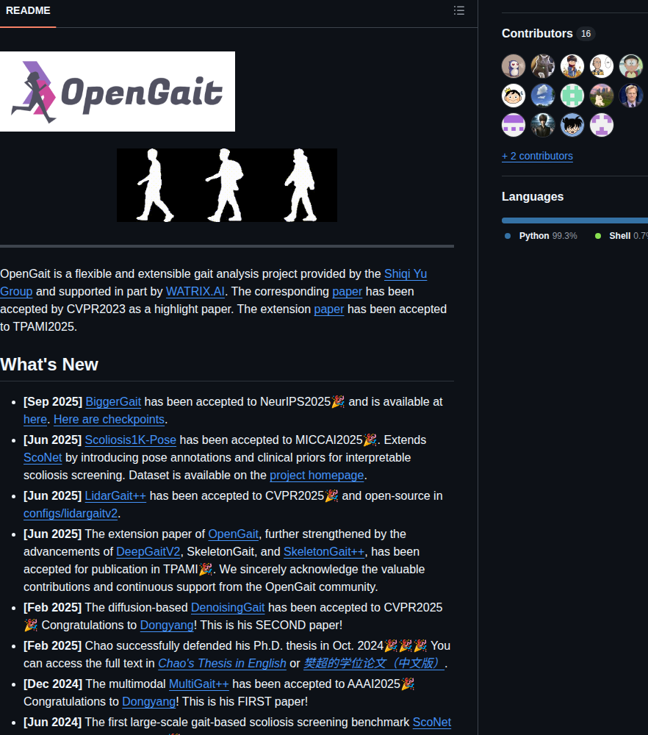Click the blue Python language bar
Viewport: 648px width, 735px height.
coord(575,220)
